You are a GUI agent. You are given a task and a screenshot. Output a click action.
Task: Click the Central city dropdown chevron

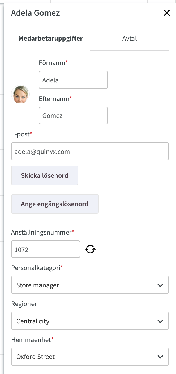(x=160, y=321)
